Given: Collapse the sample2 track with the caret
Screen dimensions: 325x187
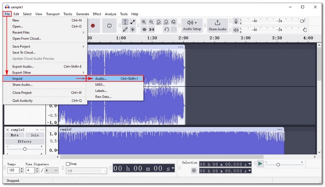Looking at the screenshot, I should 37,130.
